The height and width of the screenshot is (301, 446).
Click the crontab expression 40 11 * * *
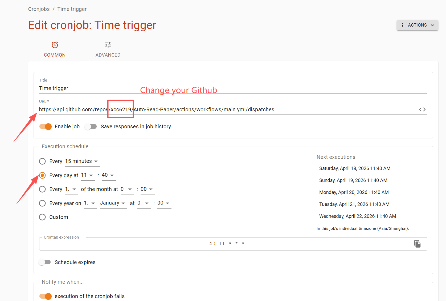click(x=227, y=244)
